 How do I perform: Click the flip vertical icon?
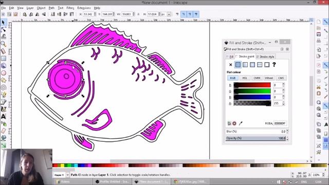44,14
